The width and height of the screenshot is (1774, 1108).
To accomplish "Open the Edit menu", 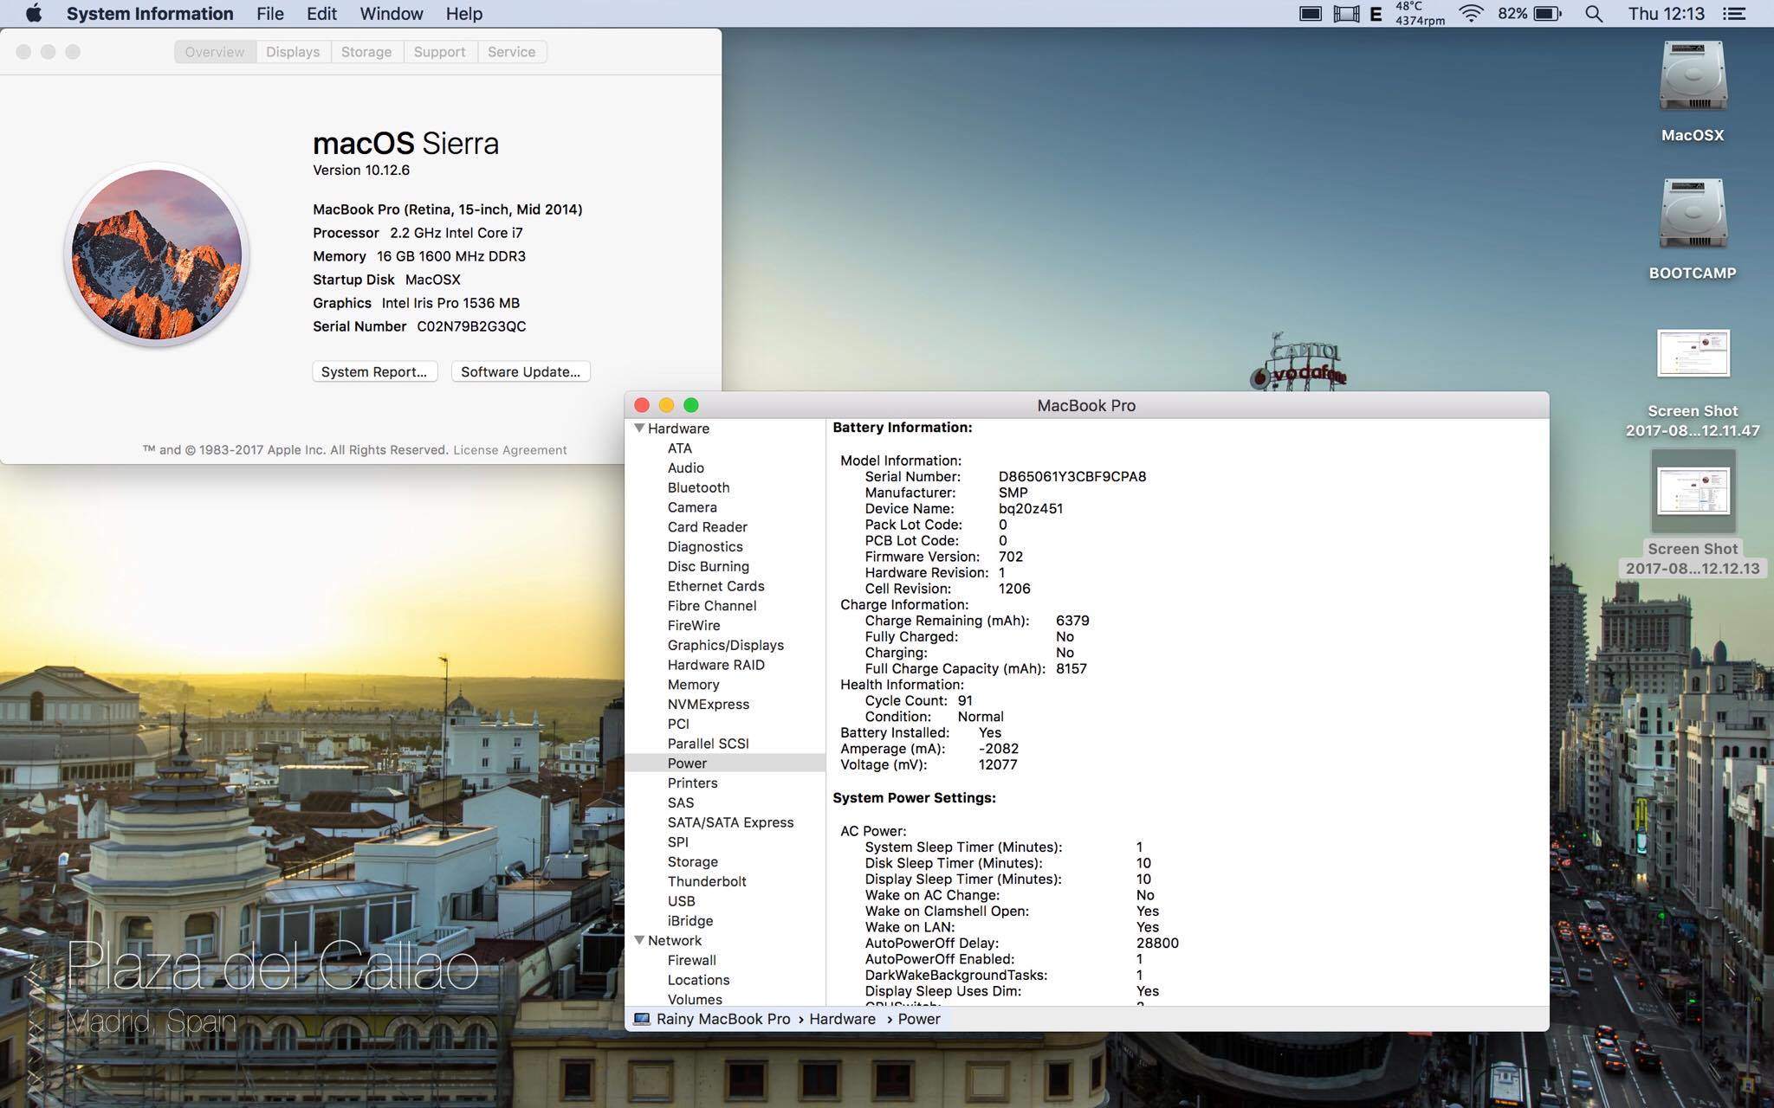I will 321,14.
